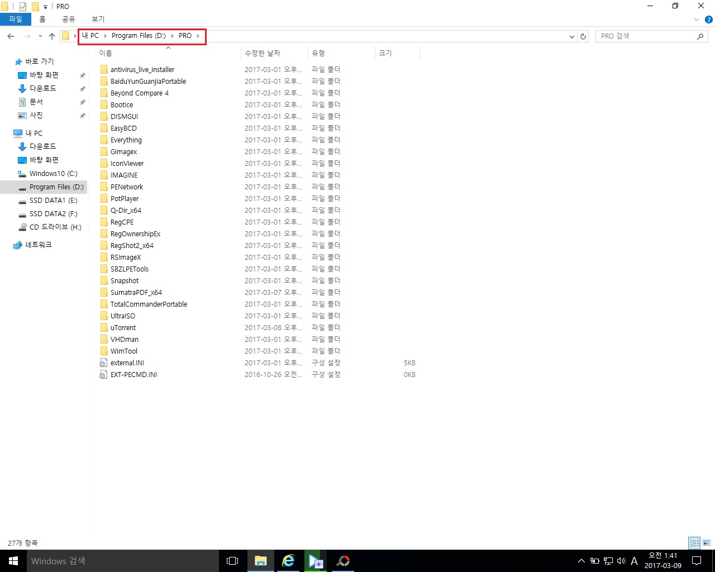Screen dimensions: 715x572
Task: Select the TotalCommanderPortable folder name
Action: pos(149,304)
